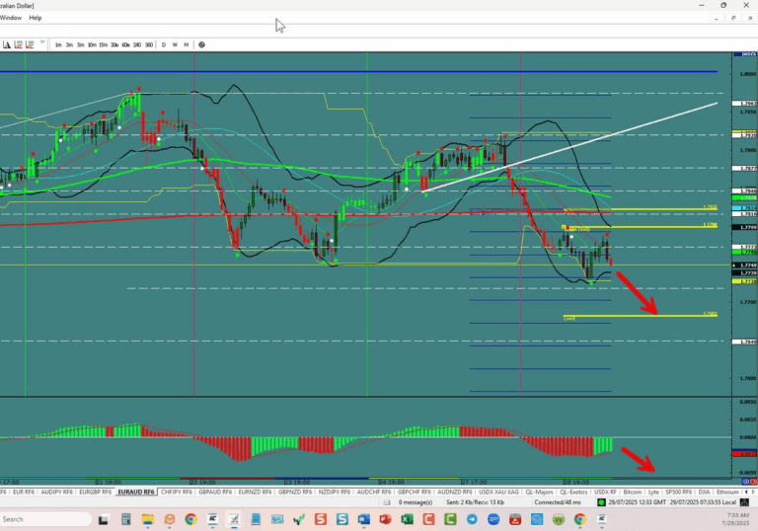Open the Calculator from the taskbar
This screenshot has width=758, height=531.
125,519
